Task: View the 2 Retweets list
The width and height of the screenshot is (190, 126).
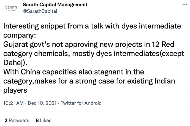Action: click(x=17, y=120)
